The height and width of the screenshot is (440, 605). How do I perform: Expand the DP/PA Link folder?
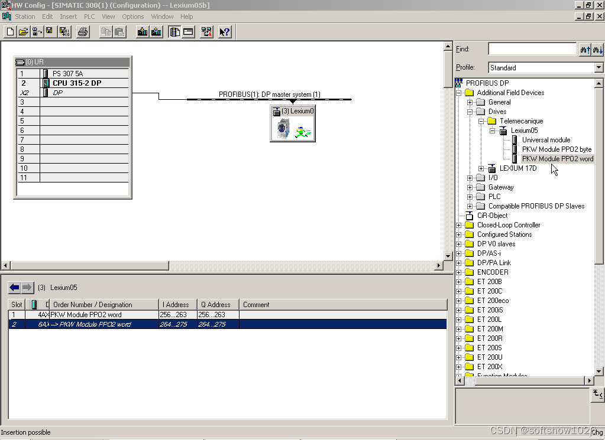459,263
